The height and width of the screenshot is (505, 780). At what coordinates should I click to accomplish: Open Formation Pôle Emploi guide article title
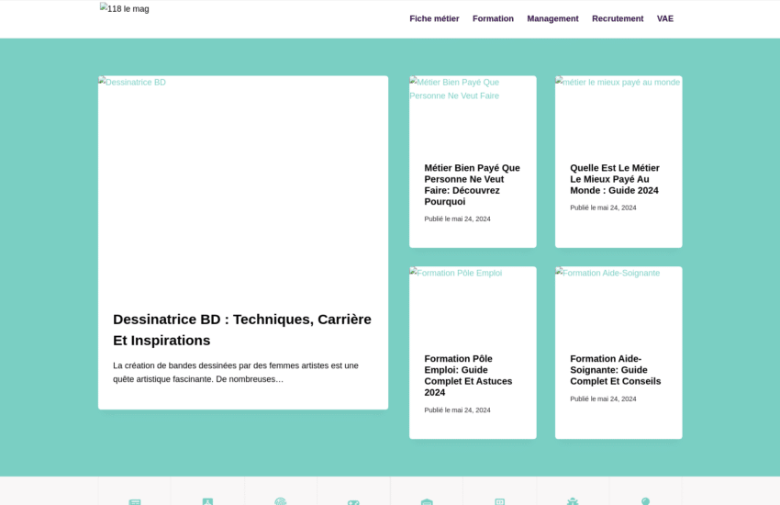point(469,376)
